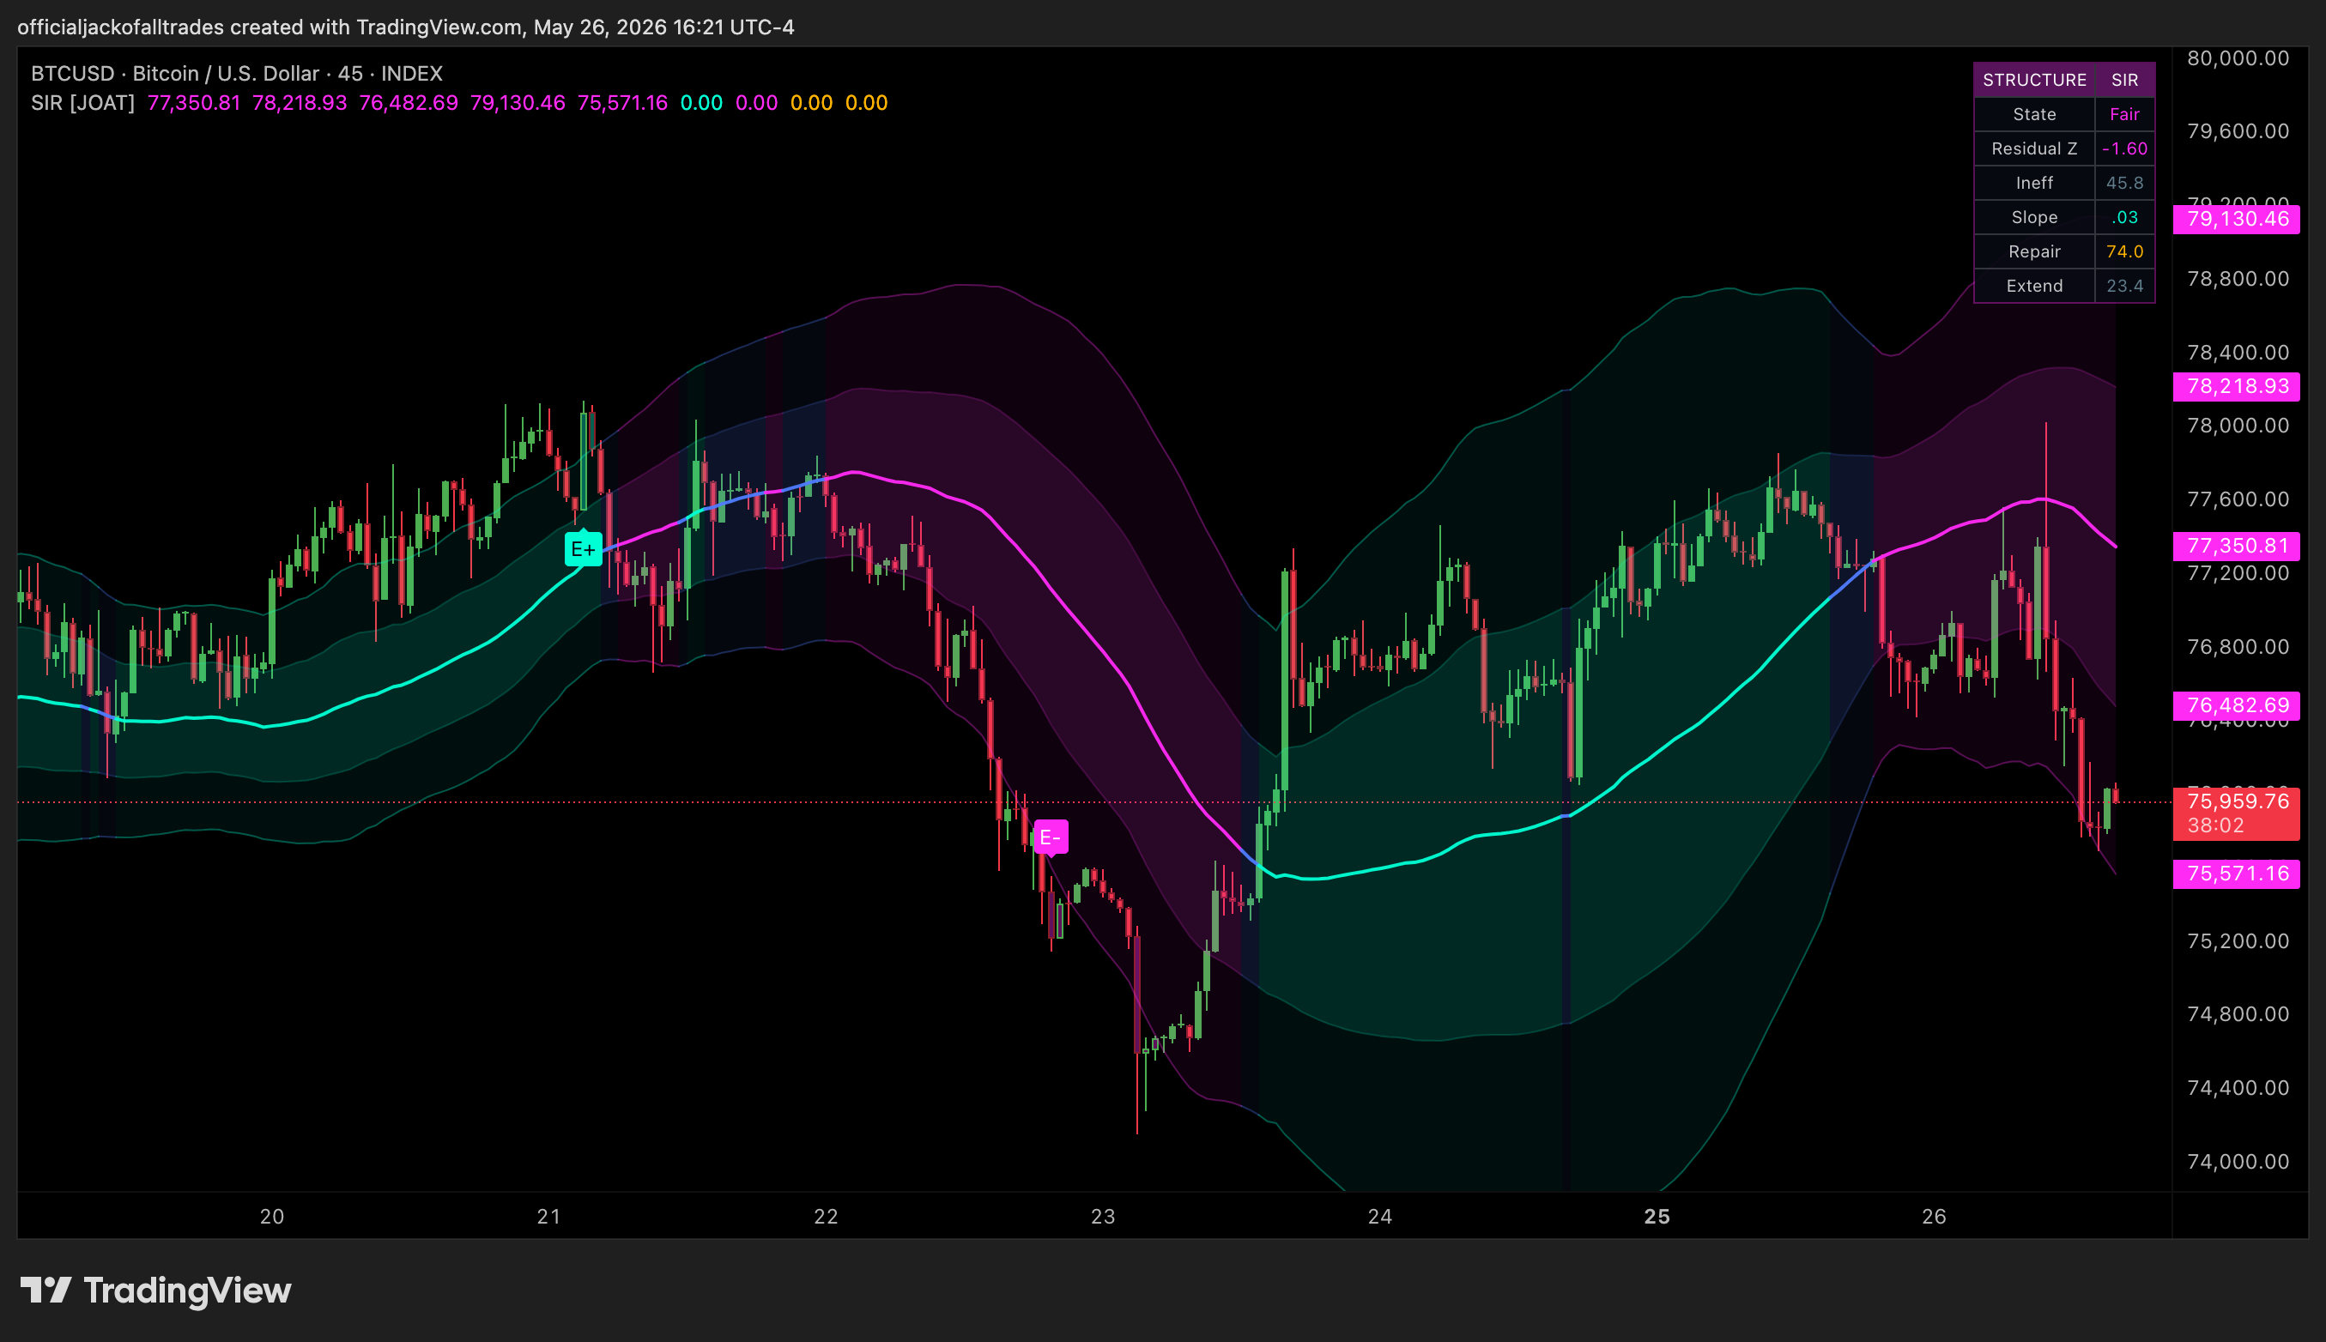Screen dimensions: 2326x1342
Task: Click the TradingView logo
Action: pyautogui.click(x=156, y=1291)
